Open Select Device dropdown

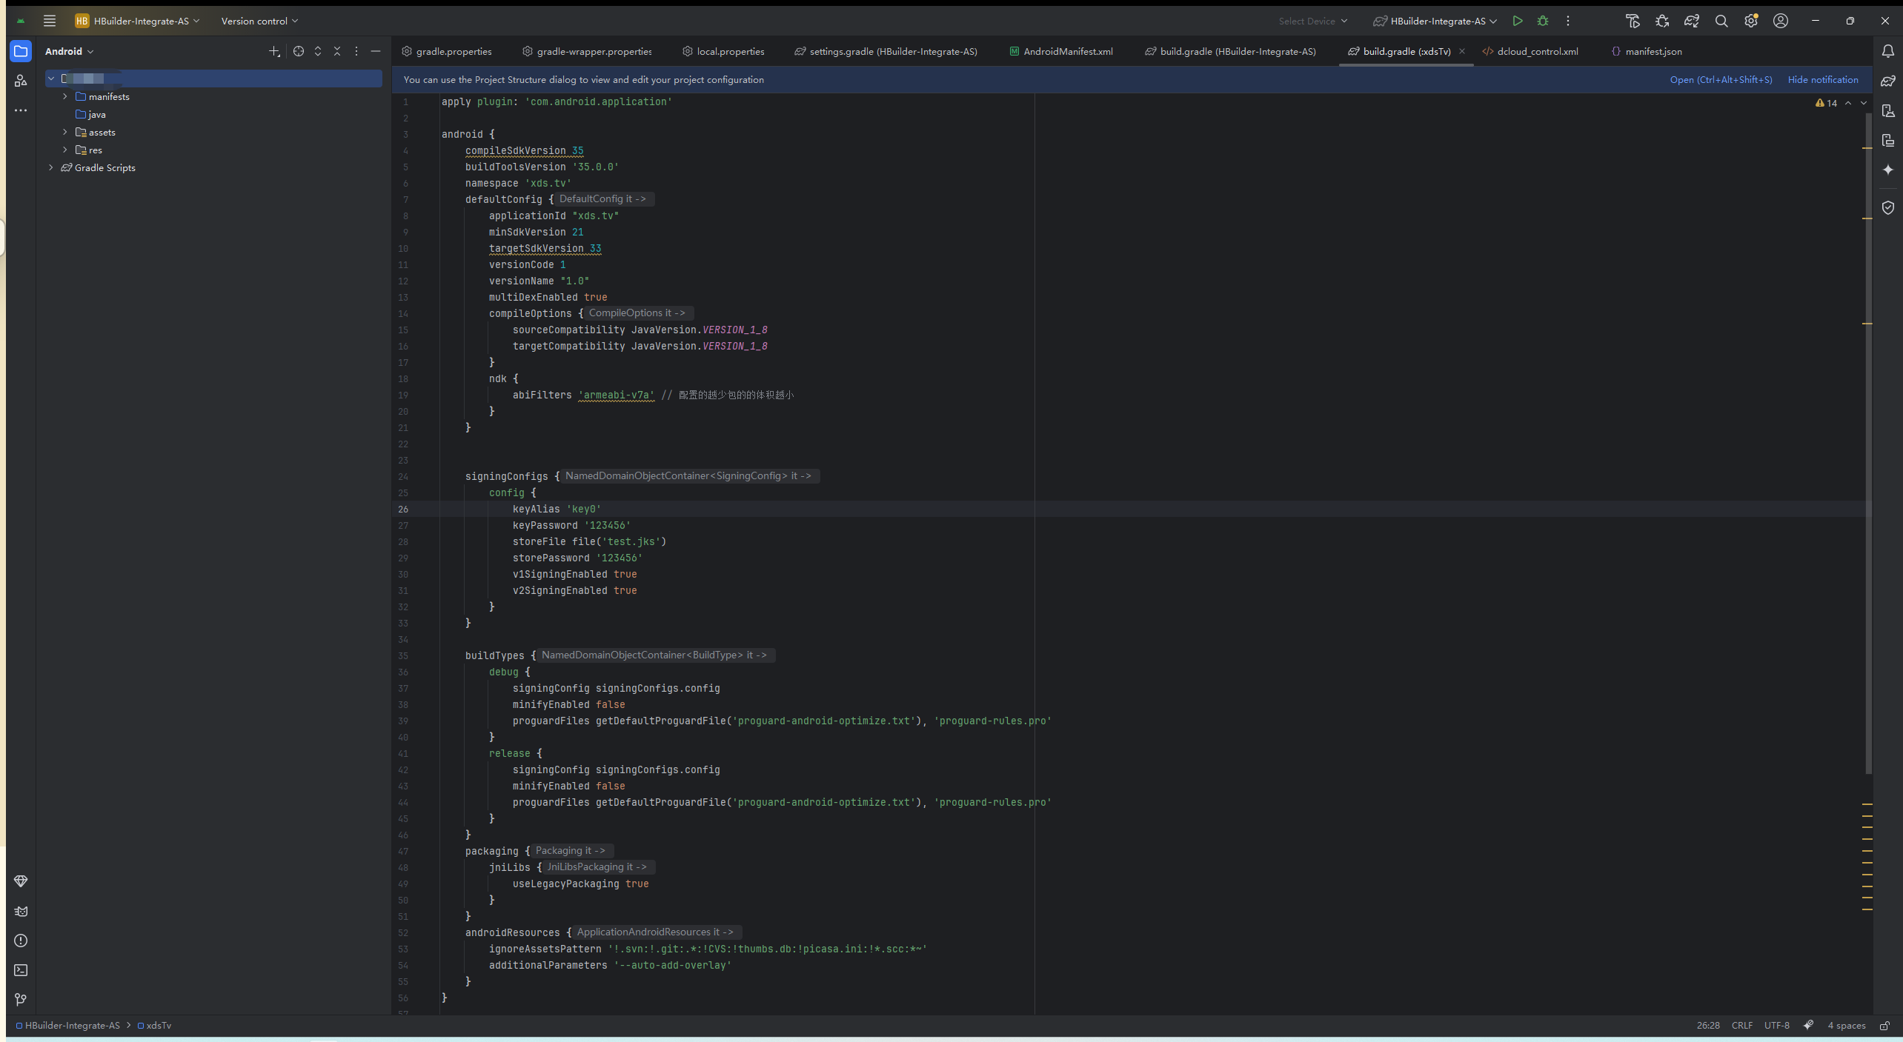click(x=1312, y=21)
